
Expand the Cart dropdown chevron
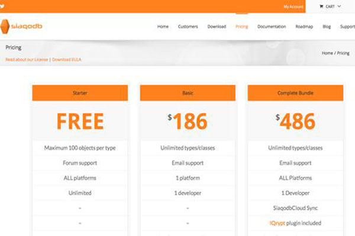pyautogui.click(x=339, y=6)
